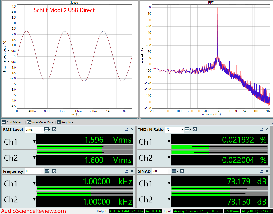Image resolution: width=273 pixels, height=214 pixels.
Task: Close the Frequency meter
Action: tap(132, 171)
